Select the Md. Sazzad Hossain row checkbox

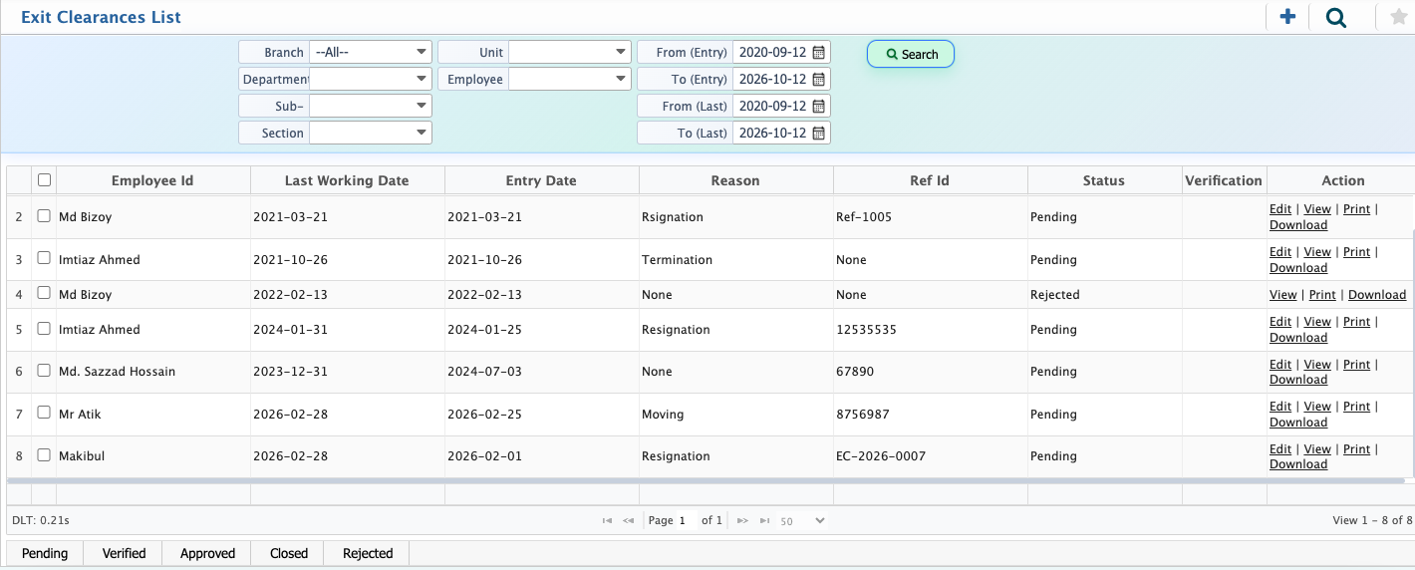pos(44,370)
